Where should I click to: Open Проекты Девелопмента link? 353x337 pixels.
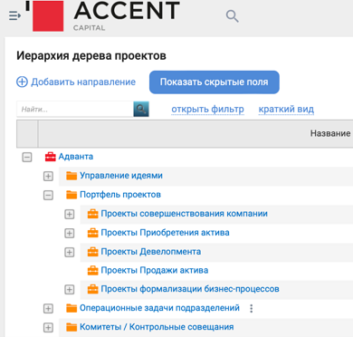(151, 252)
